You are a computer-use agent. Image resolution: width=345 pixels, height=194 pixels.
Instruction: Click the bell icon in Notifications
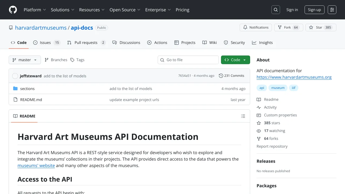click(245, 27)
